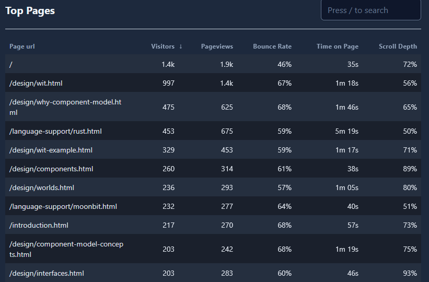
Task: Sort by Bounce Rate column header
Action: pyautogui.click(x=272, y=46)
